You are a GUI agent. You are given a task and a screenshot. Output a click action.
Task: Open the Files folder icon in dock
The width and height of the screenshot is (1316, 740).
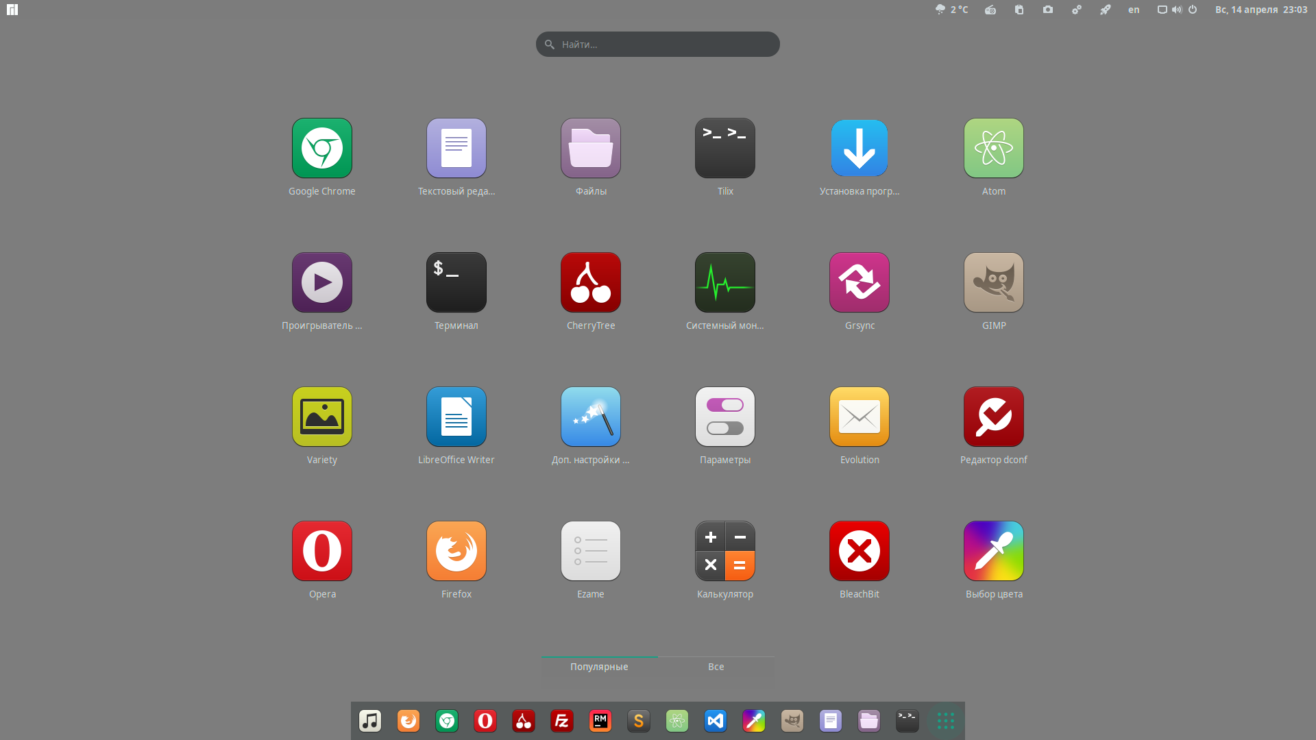pos(869,721)
